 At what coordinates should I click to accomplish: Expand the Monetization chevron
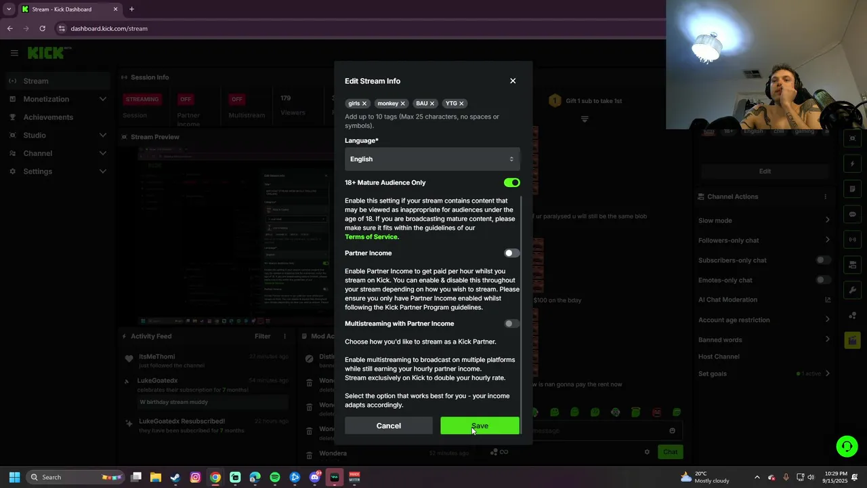point(102,99)
